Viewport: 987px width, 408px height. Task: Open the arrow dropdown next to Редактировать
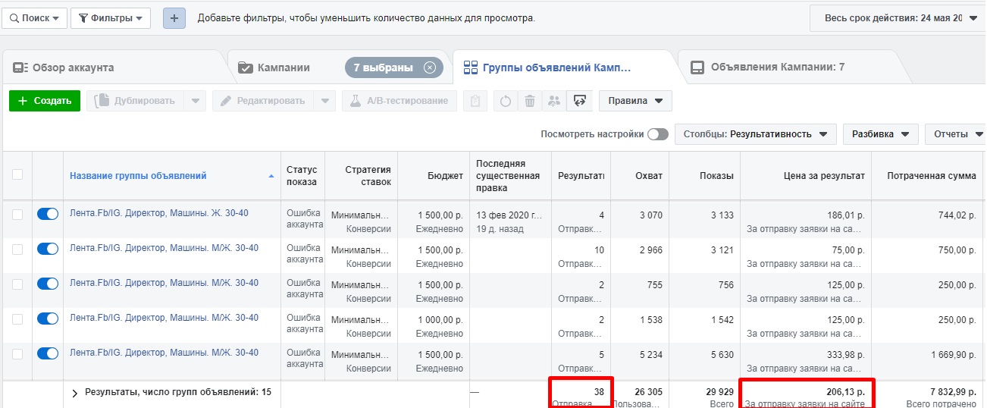325,101
